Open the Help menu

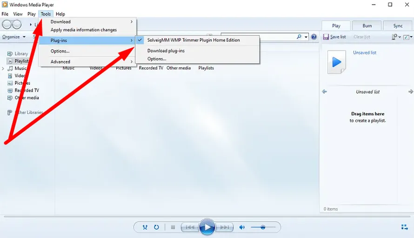(60, 14)
